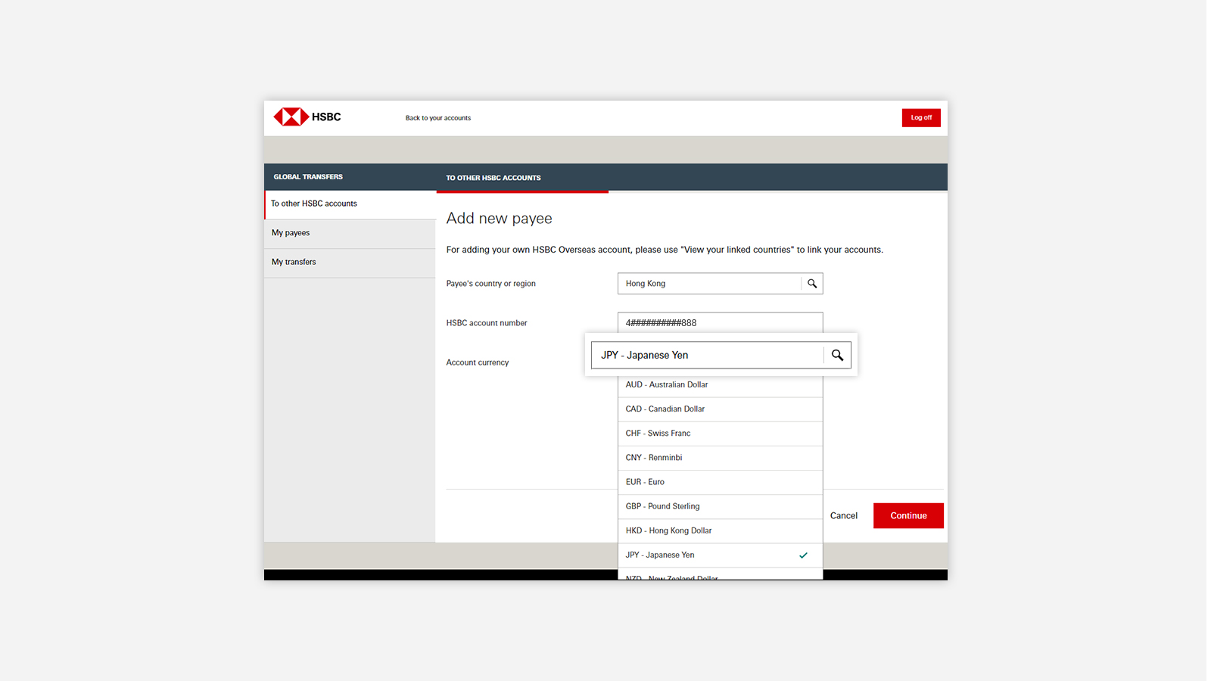The height and width of the screenshot is (681, 1211).
Task: Focus the HSBC account number field
Action: click(720, 322)
